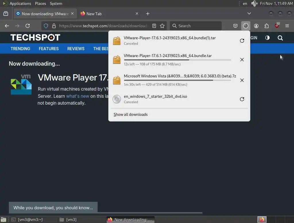Viewport: 294px width, 223px height.
Task: Click en_windows_7_starter_32bit_dvd.iso entry
Action: coord(179,99)
